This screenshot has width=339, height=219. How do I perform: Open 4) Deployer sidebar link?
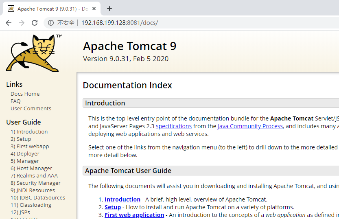click(25, 154)
